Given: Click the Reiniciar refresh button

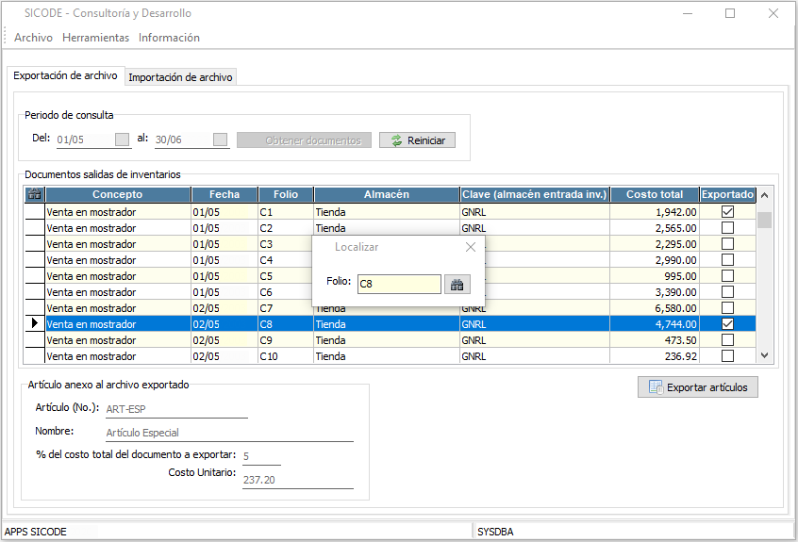Looking at the screenshot, I should [x=418, y=140].
